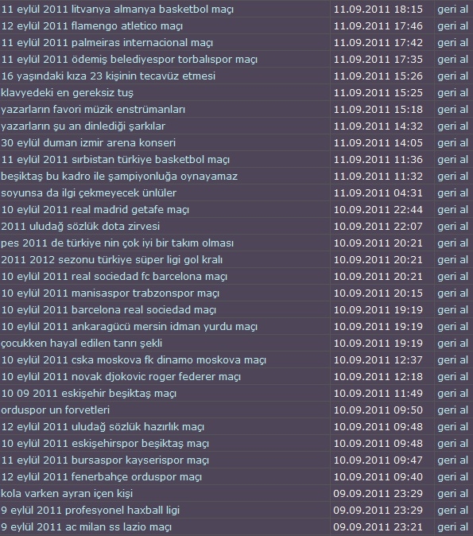The image size is (473, 536).
Task: Click 'geri al' for flamengo atletico maçı
Action: [452, 26]
